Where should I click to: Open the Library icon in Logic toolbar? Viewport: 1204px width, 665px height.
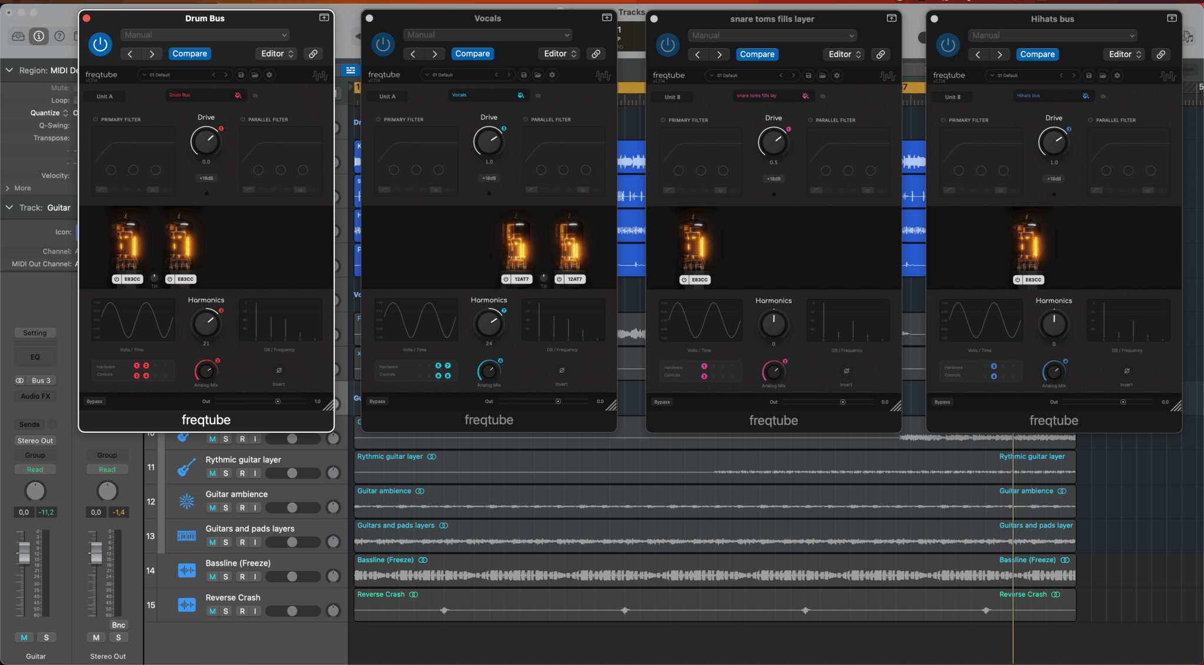pyautogui.click(x=18, y=36)
